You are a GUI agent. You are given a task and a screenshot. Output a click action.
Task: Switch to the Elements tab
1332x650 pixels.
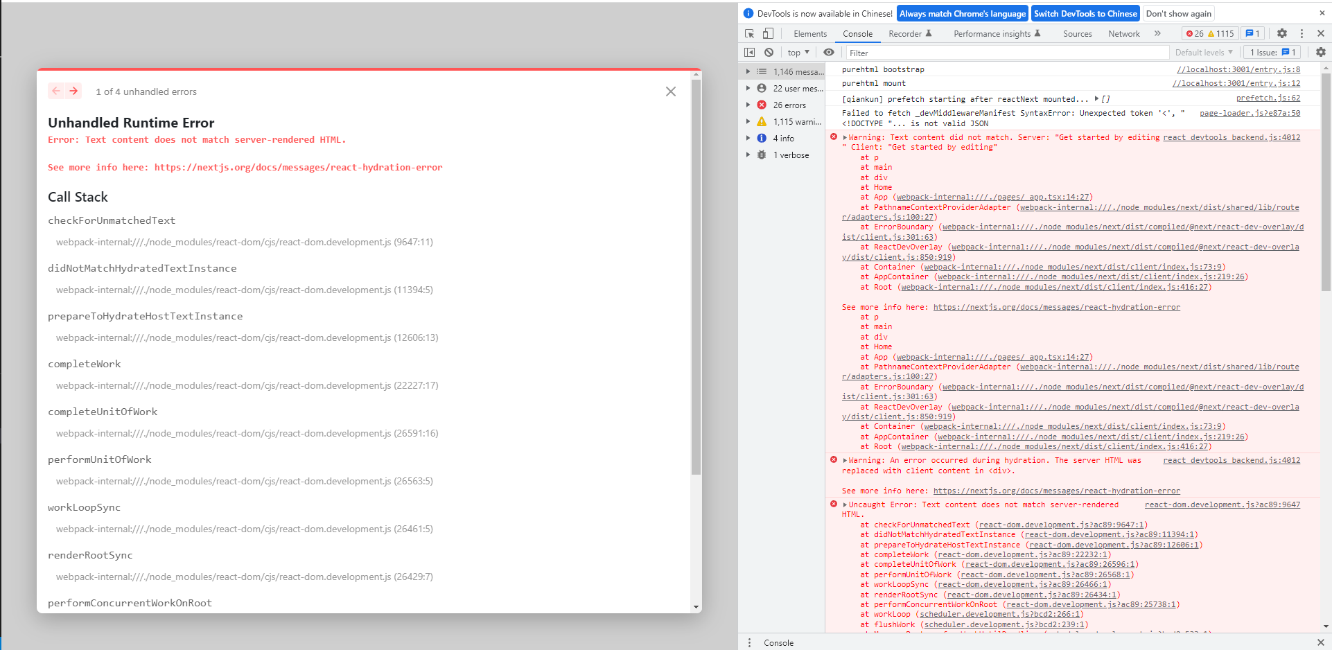click(810, 33)
